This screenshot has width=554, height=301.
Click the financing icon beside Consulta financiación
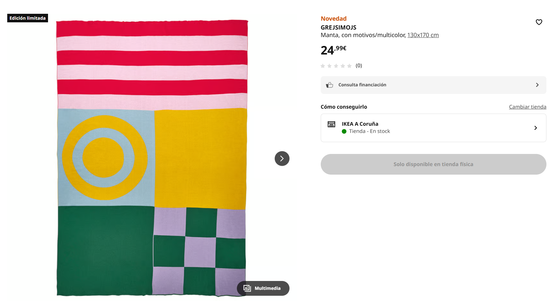[x=329, y=85]
